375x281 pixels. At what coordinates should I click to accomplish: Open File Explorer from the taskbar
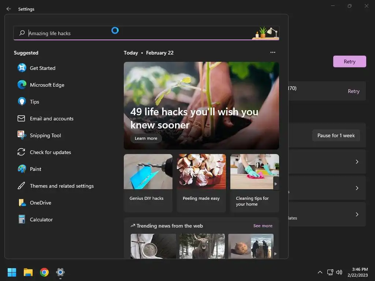(x=28, y=272)
